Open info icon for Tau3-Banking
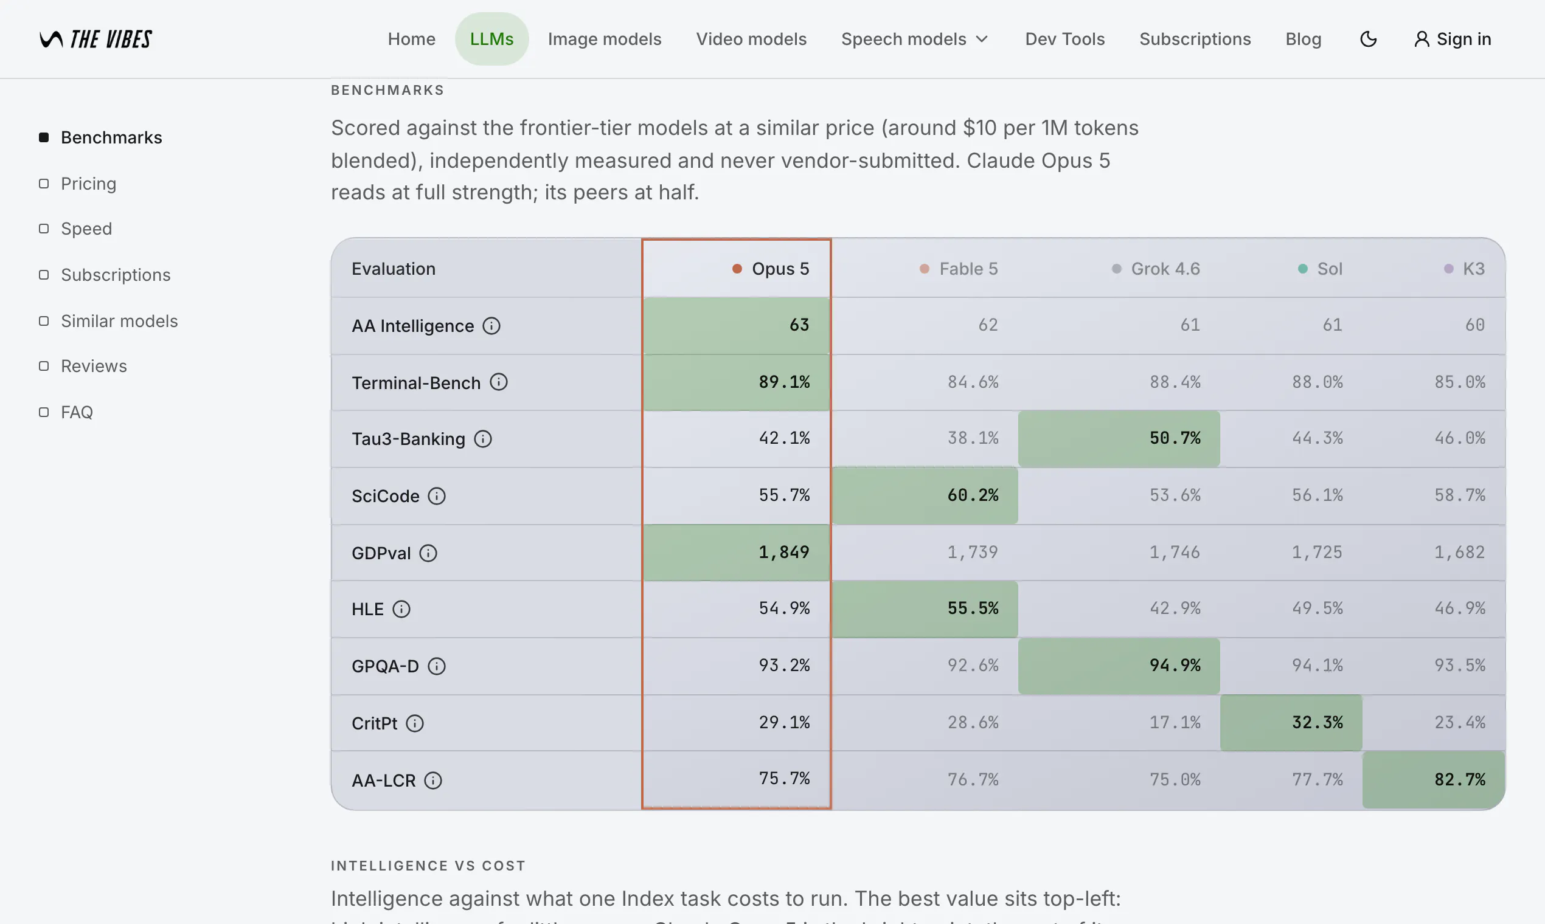The image size is (1545, 924). [483, 439]
